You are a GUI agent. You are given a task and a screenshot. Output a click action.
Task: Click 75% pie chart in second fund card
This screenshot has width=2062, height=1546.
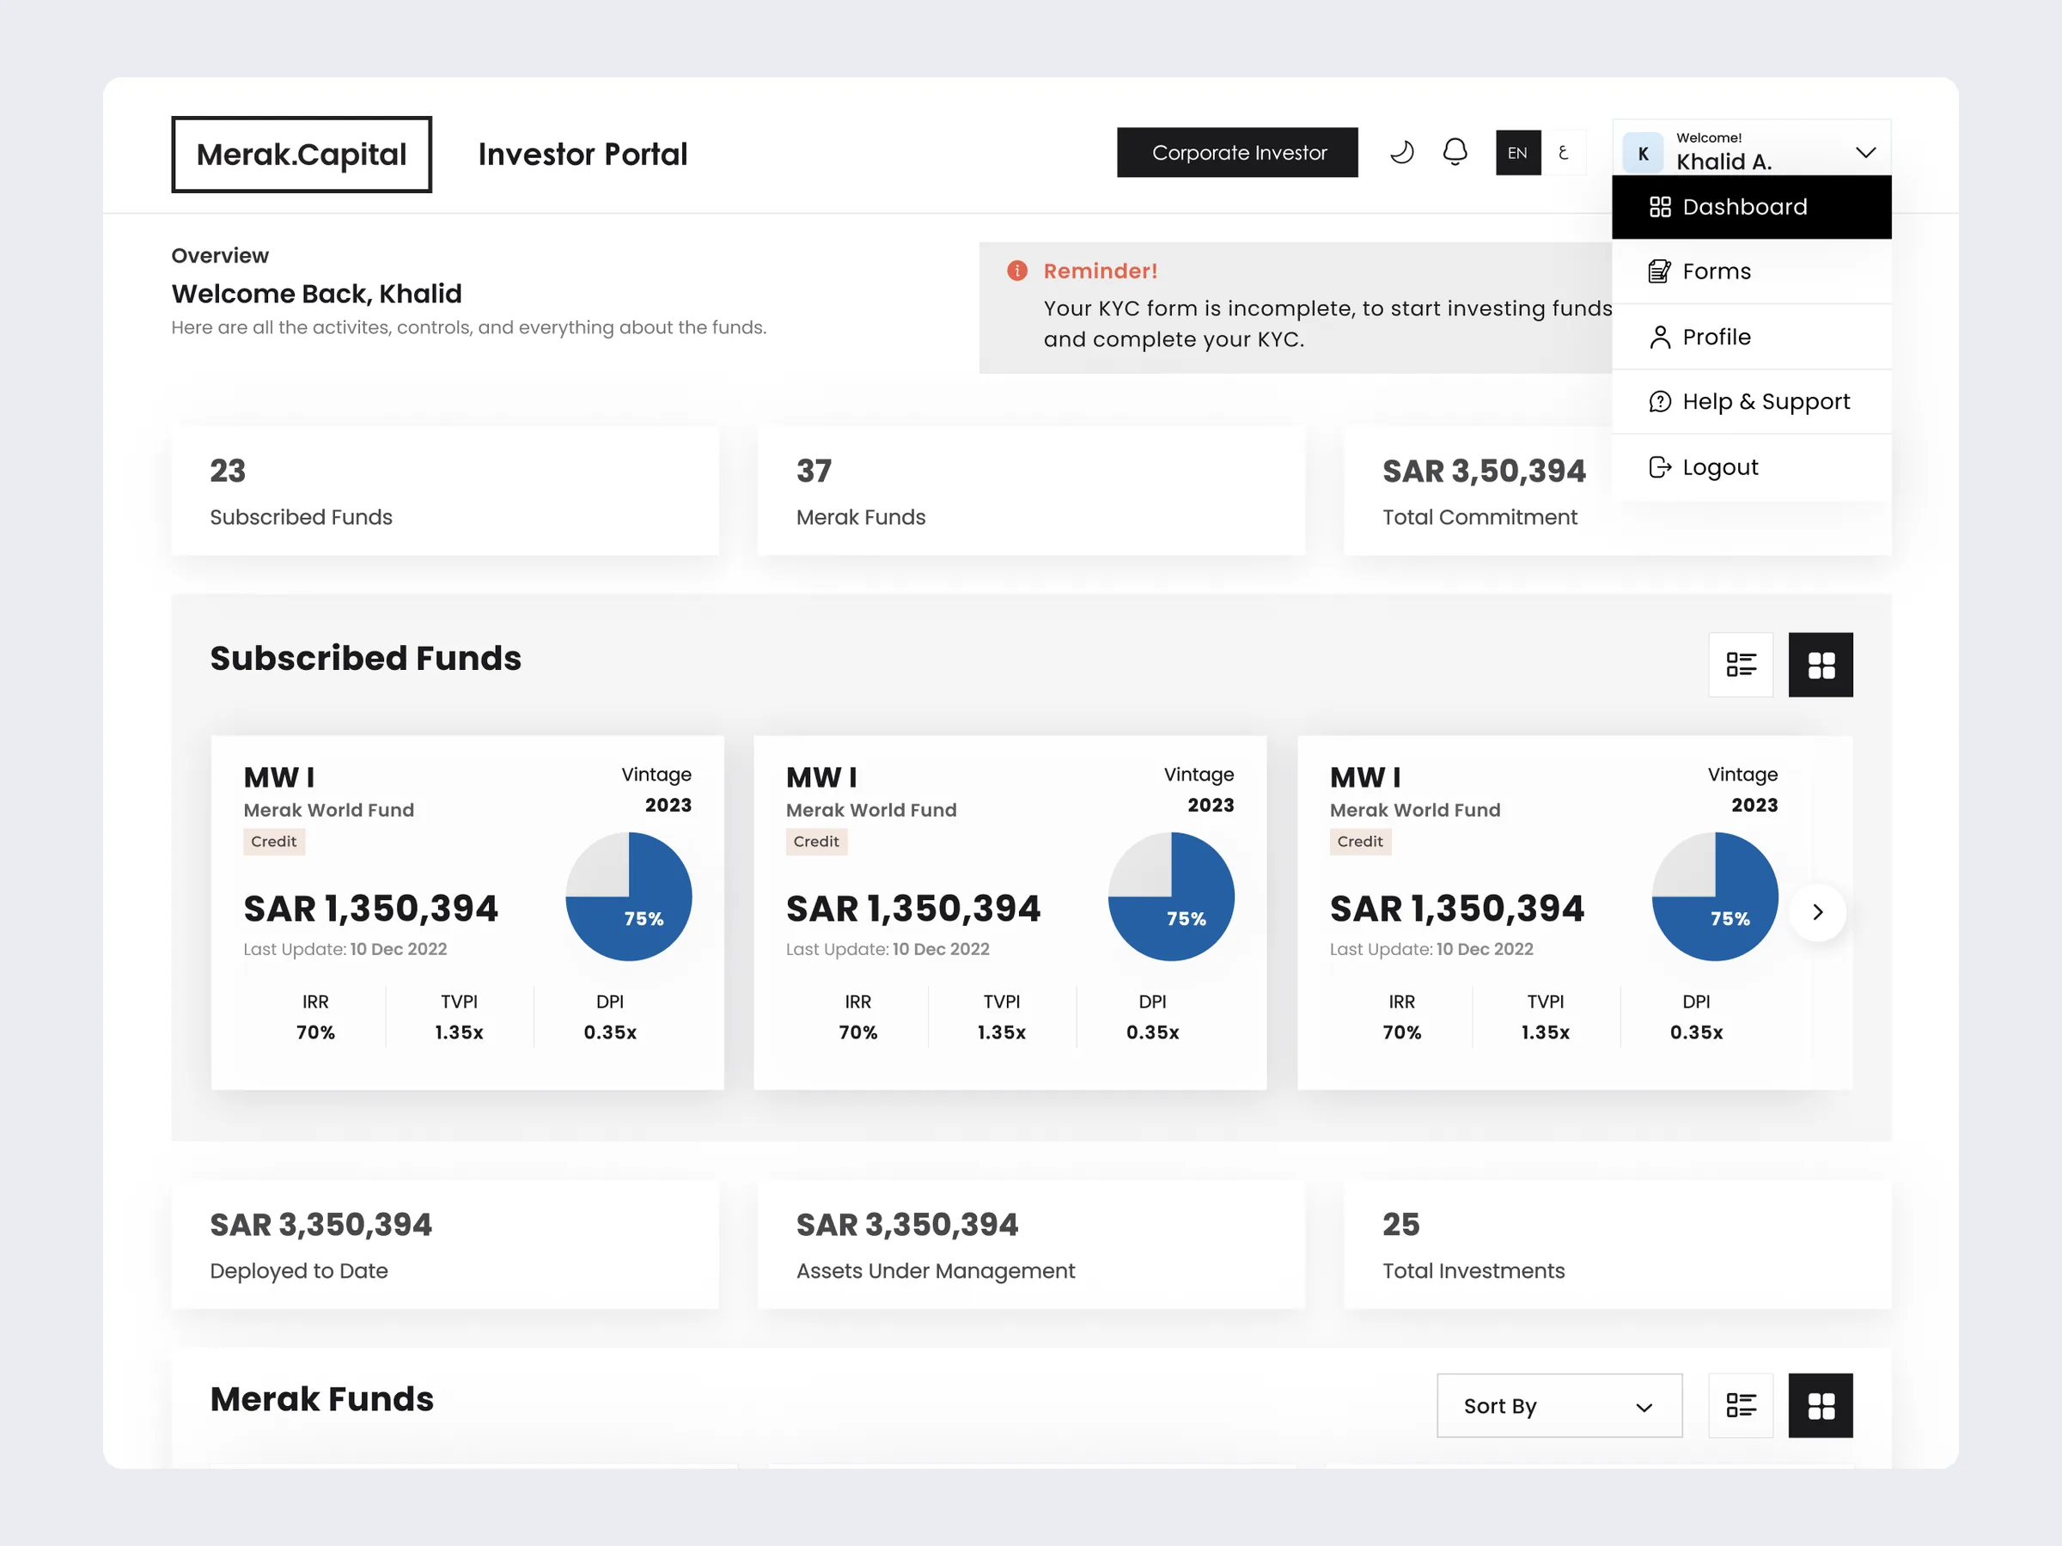(x=1172, y=897)
